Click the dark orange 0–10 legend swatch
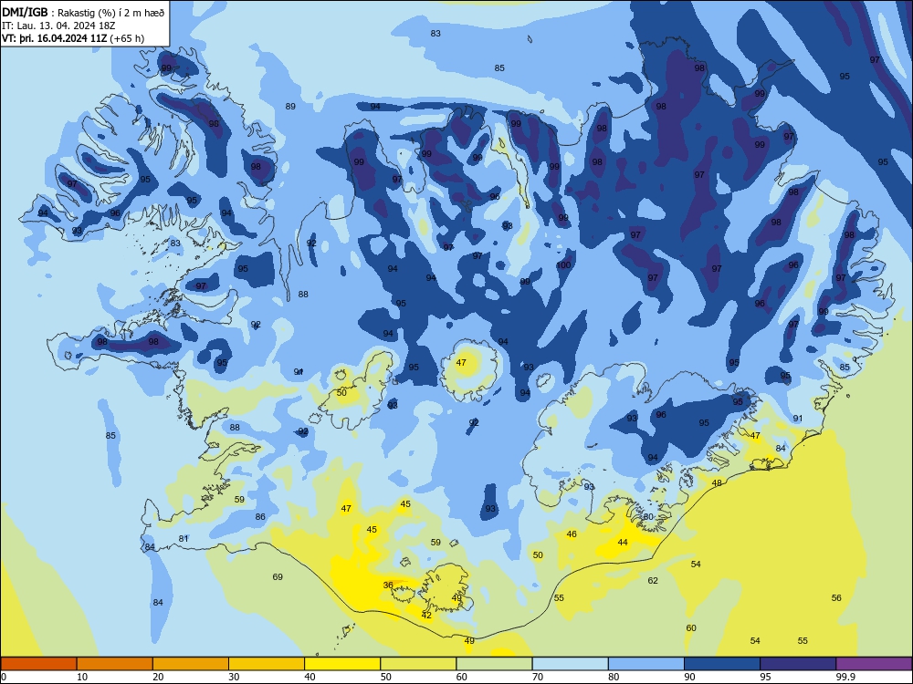Image resolution: width=913 pixels, height=684 pixels. click(x=38, y=664)
